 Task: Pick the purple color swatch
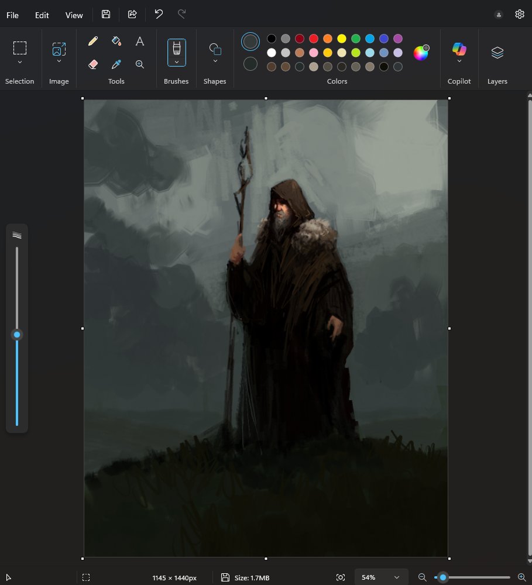398,39
